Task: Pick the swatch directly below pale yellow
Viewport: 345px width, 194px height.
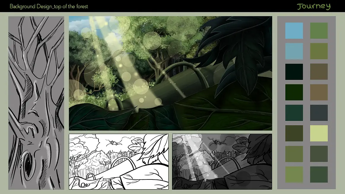Action: [319, 154]
